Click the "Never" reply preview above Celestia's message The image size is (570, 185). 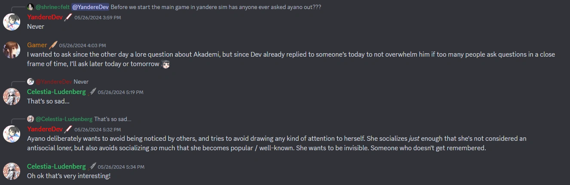[81, 82]
